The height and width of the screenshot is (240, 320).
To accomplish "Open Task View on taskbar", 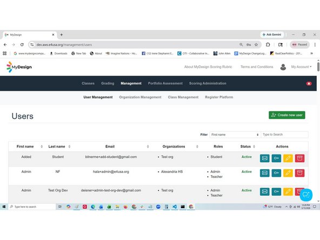I will click(60, 206).
